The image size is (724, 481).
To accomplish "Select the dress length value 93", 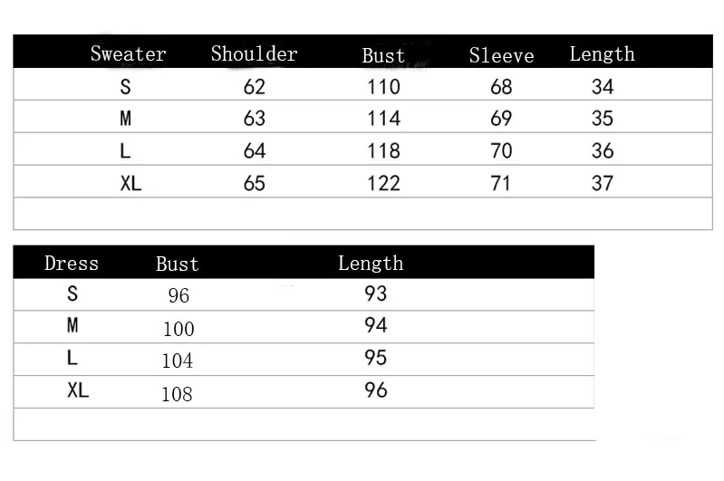I will 375,293.
